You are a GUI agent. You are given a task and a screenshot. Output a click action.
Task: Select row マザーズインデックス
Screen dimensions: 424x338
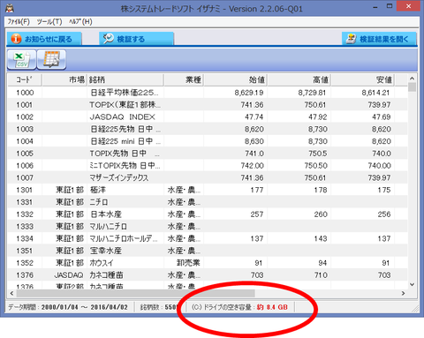tap(208, 177)
